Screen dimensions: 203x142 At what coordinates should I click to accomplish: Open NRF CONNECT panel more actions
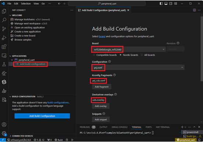click(72, 10)
